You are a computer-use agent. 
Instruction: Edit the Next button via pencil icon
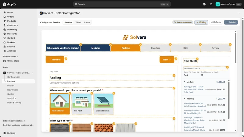[x=176, y=59]
